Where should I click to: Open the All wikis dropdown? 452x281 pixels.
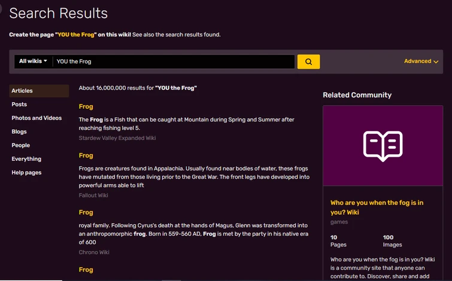coord(33,62)
